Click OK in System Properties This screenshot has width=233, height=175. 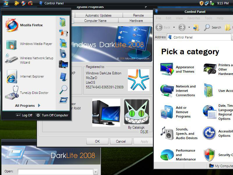tap(97, 141)
